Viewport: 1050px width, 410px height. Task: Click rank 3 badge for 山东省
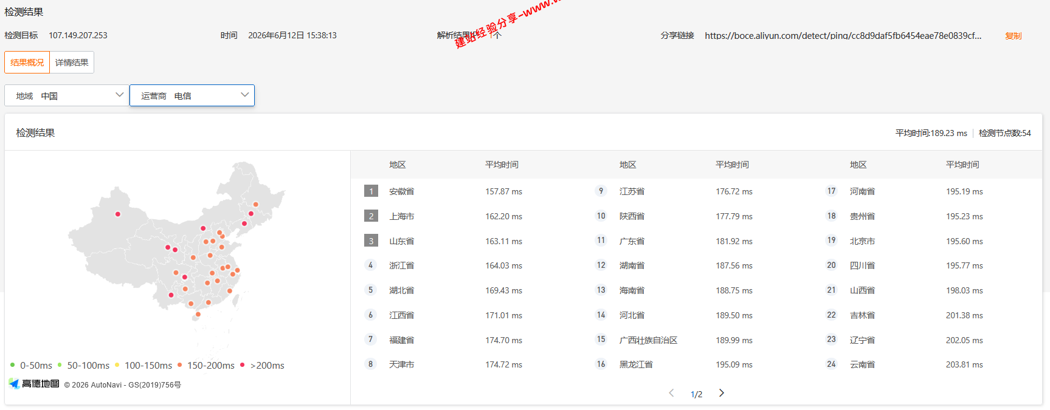[371, 241]
